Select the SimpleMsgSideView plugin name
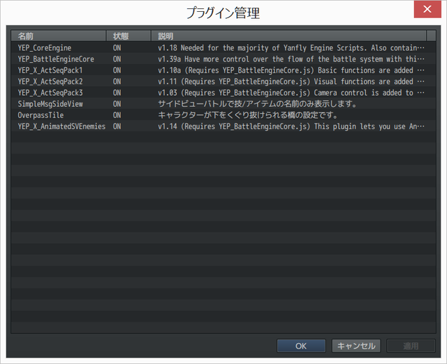447x364 pixels. (50, 104)
